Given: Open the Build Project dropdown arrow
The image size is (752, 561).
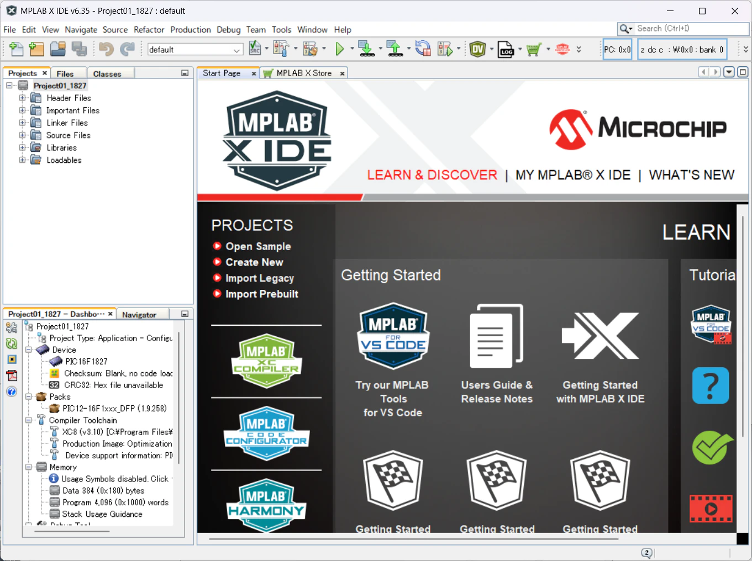Looking at the screenshot, I should coord(296,49).
